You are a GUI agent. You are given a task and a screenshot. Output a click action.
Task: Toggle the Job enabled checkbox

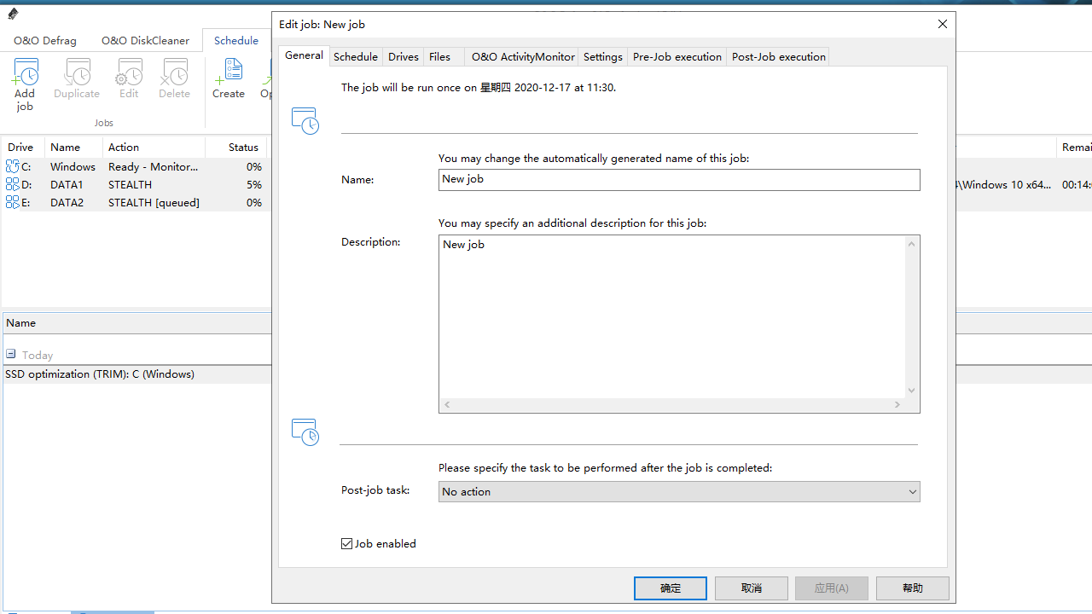347,544
